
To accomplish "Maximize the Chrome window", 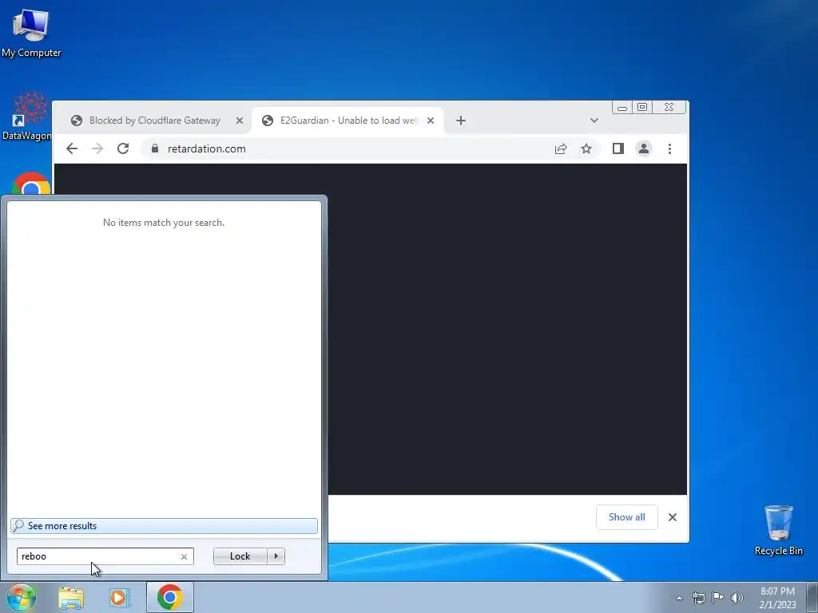I will (x=642, y=108).
